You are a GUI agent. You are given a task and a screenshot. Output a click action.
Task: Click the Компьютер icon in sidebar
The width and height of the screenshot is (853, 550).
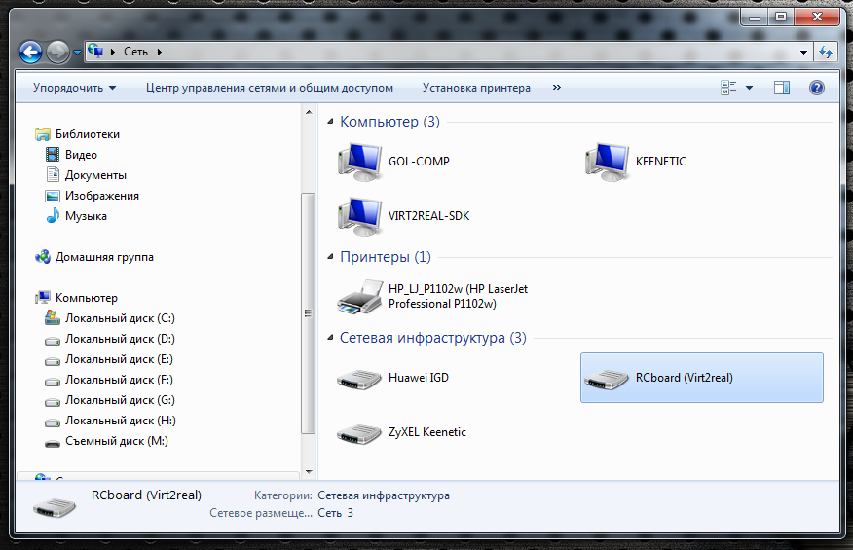43,298
